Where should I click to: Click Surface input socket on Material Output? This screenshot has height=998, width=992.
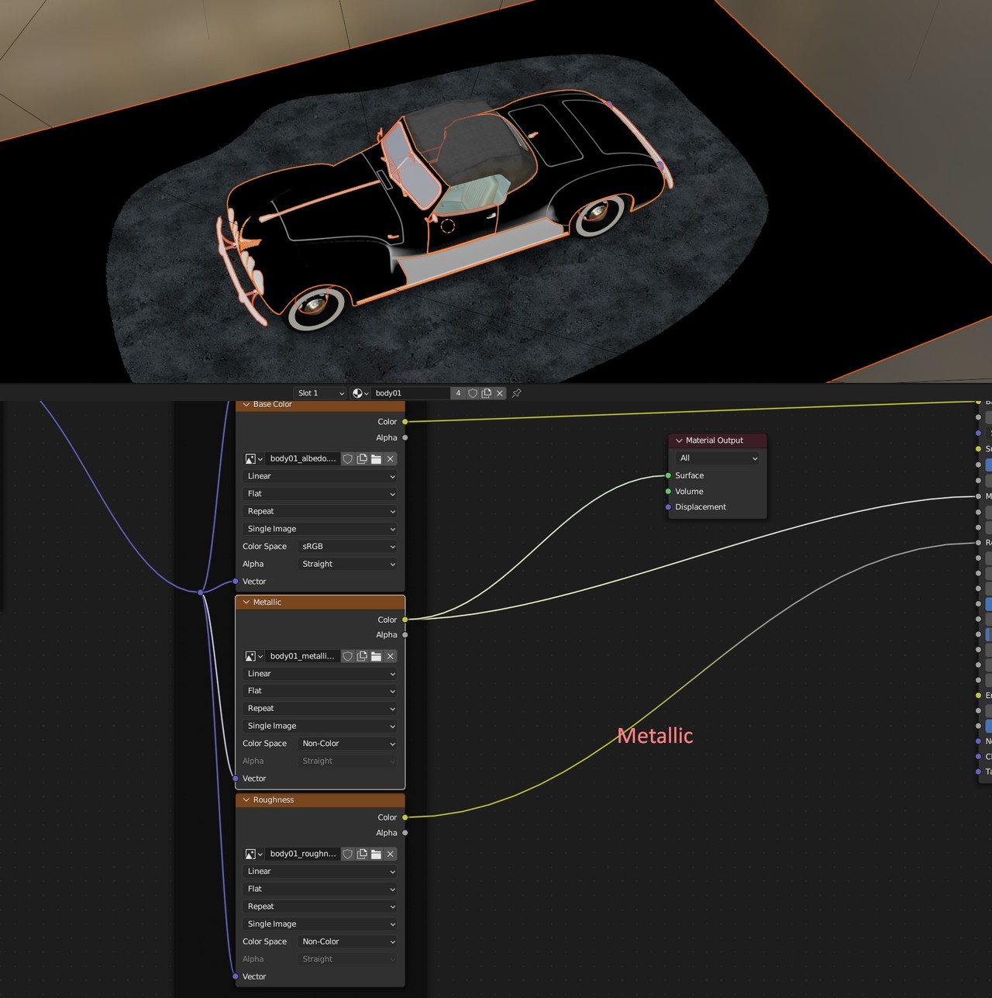[x=668, y=475]
